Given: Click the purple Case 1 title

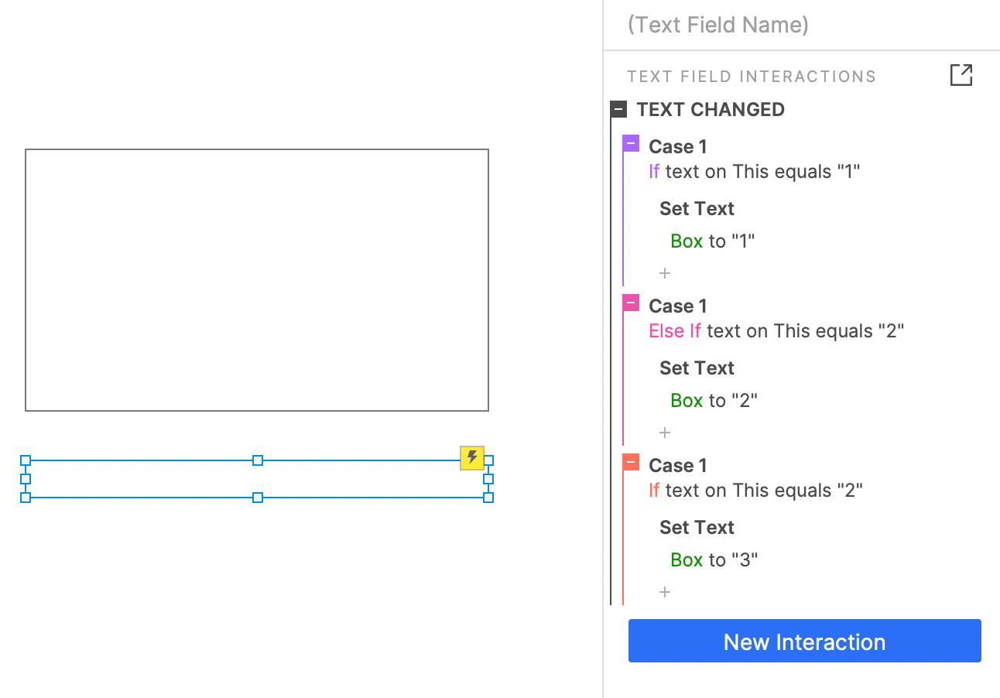Looking at the screenshot, I should point(678,146).
